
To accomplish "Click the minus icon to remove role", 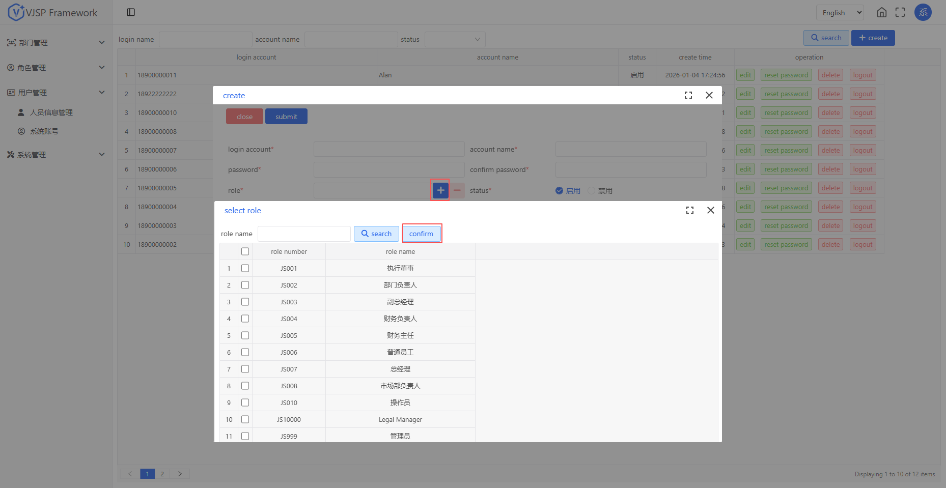I will point(457,190).
